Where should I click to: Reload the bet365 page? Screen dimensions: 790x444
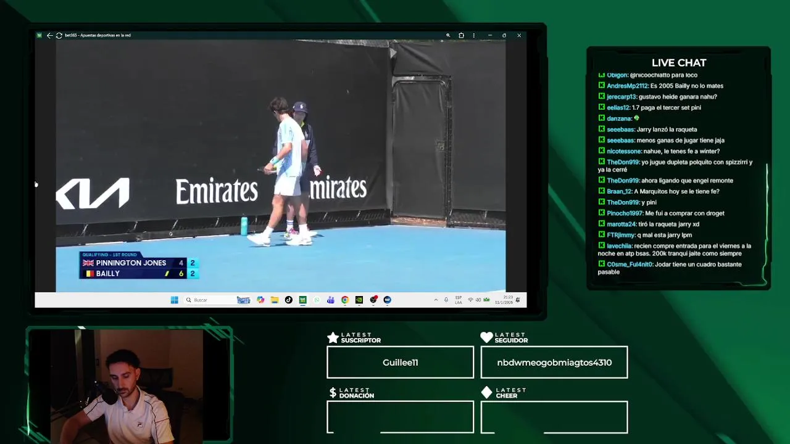click(59, 35)
